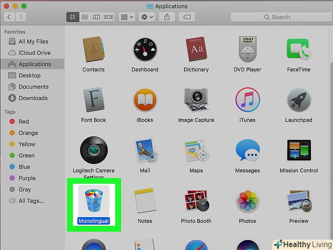Go back with the back arrow
The image size is (333, 250).
click(9, 17)
